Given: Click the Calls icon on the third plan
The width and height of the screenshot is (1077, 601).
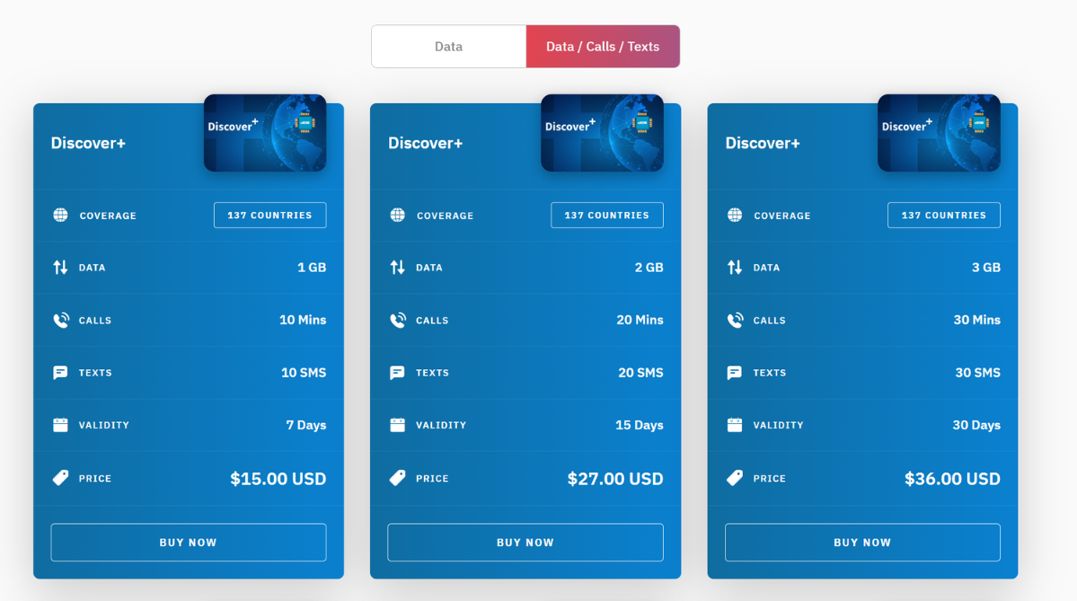Looking at the screenshot, I should (734, 319).
